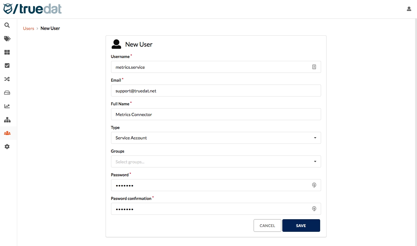Image resolution: width=417 pixels, height=246 pixels.
Task: Open the line chart sidebar icon
Action: tap(7, 106)
